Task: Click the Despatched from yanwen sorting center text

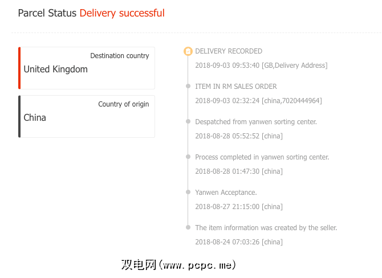Action: pyautogui.click(x=256, y=122)
